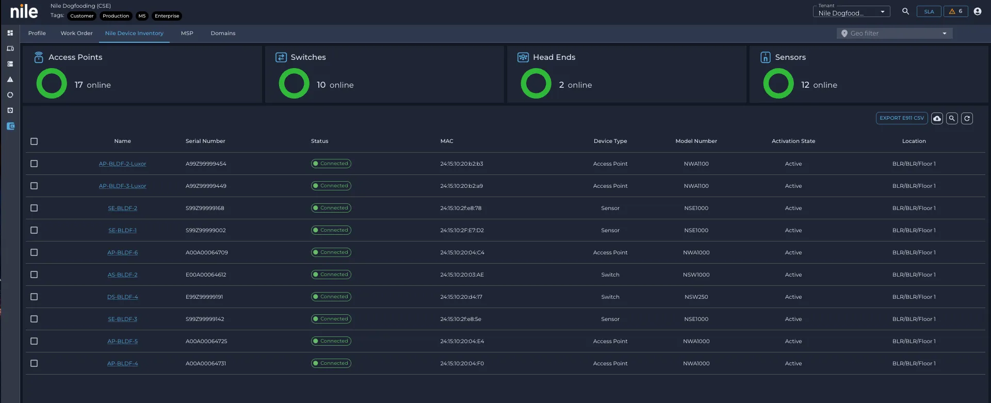
Task: Select the checkbox for SE-BLDF-2 row
Action: click(34, 208)
